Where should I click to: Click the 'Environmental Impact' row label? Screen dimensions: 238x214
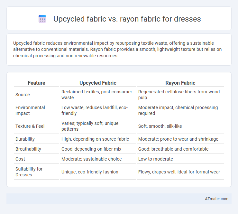coord(30,110)
